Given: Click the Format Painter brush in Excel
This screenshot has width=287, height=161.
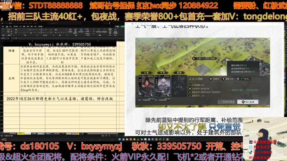Looking at the screenshot, I should point(11,34).
